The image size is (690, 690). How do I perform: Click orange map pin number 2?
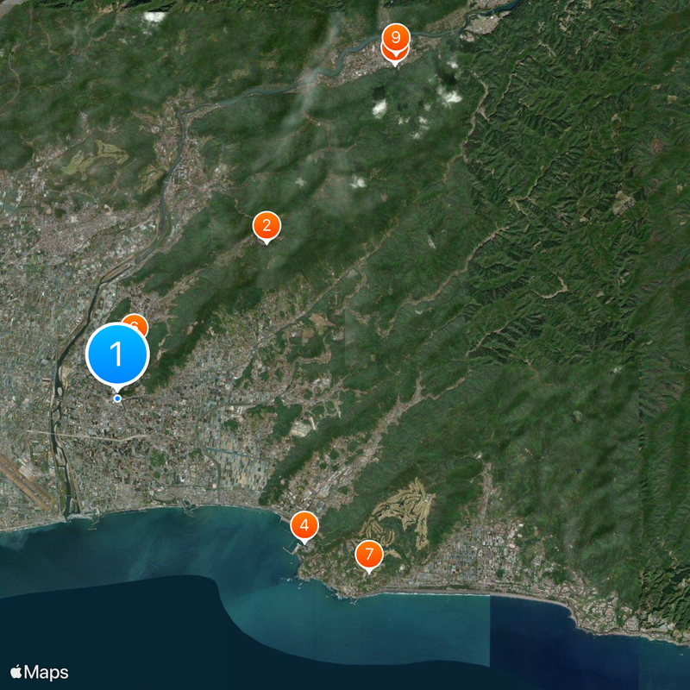267,226
